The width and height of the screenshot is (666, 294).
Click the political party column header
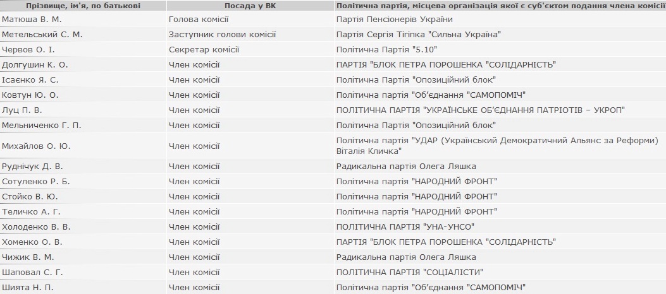(499, 6)
